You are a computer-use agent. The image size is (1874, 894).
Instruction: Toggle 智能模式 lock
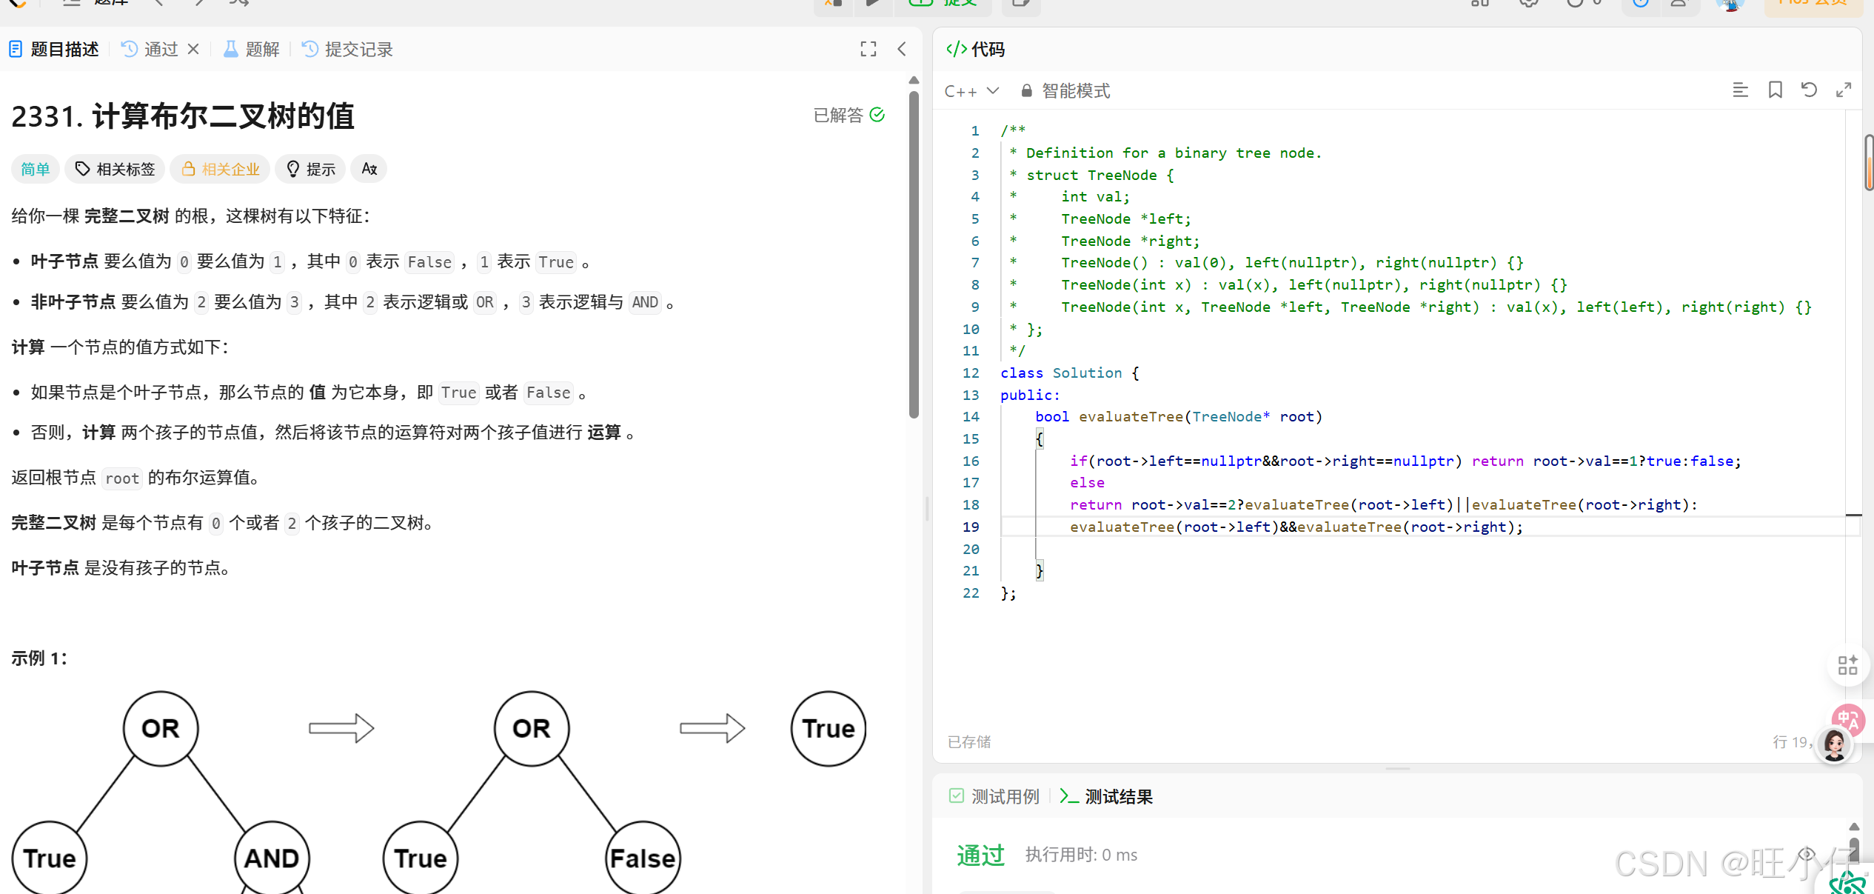coord(1065,91)
